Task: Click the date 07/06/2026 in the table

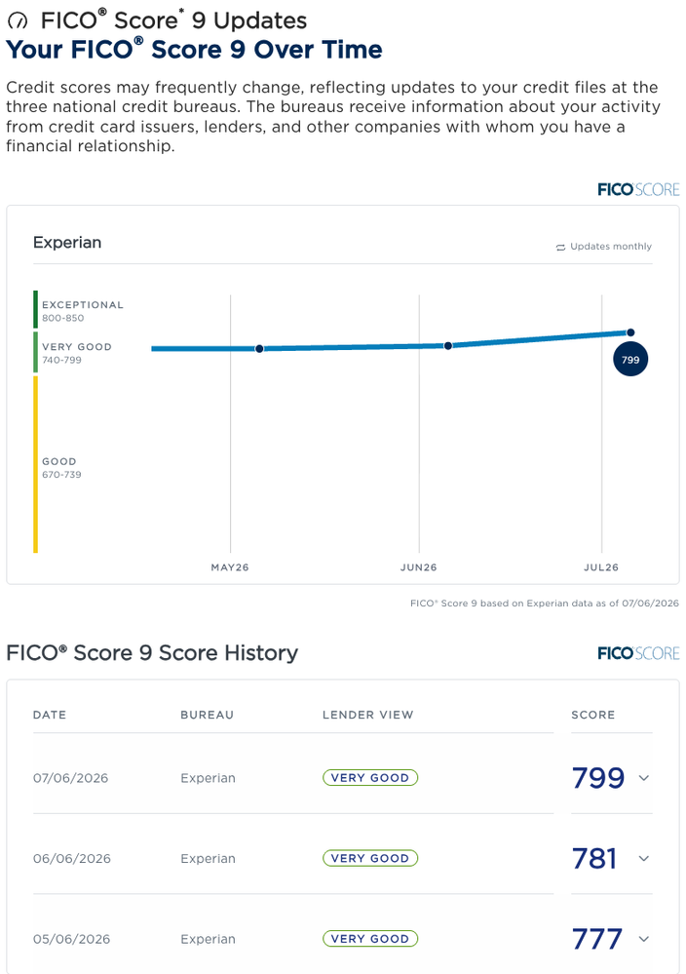Action: click(71, 778)
